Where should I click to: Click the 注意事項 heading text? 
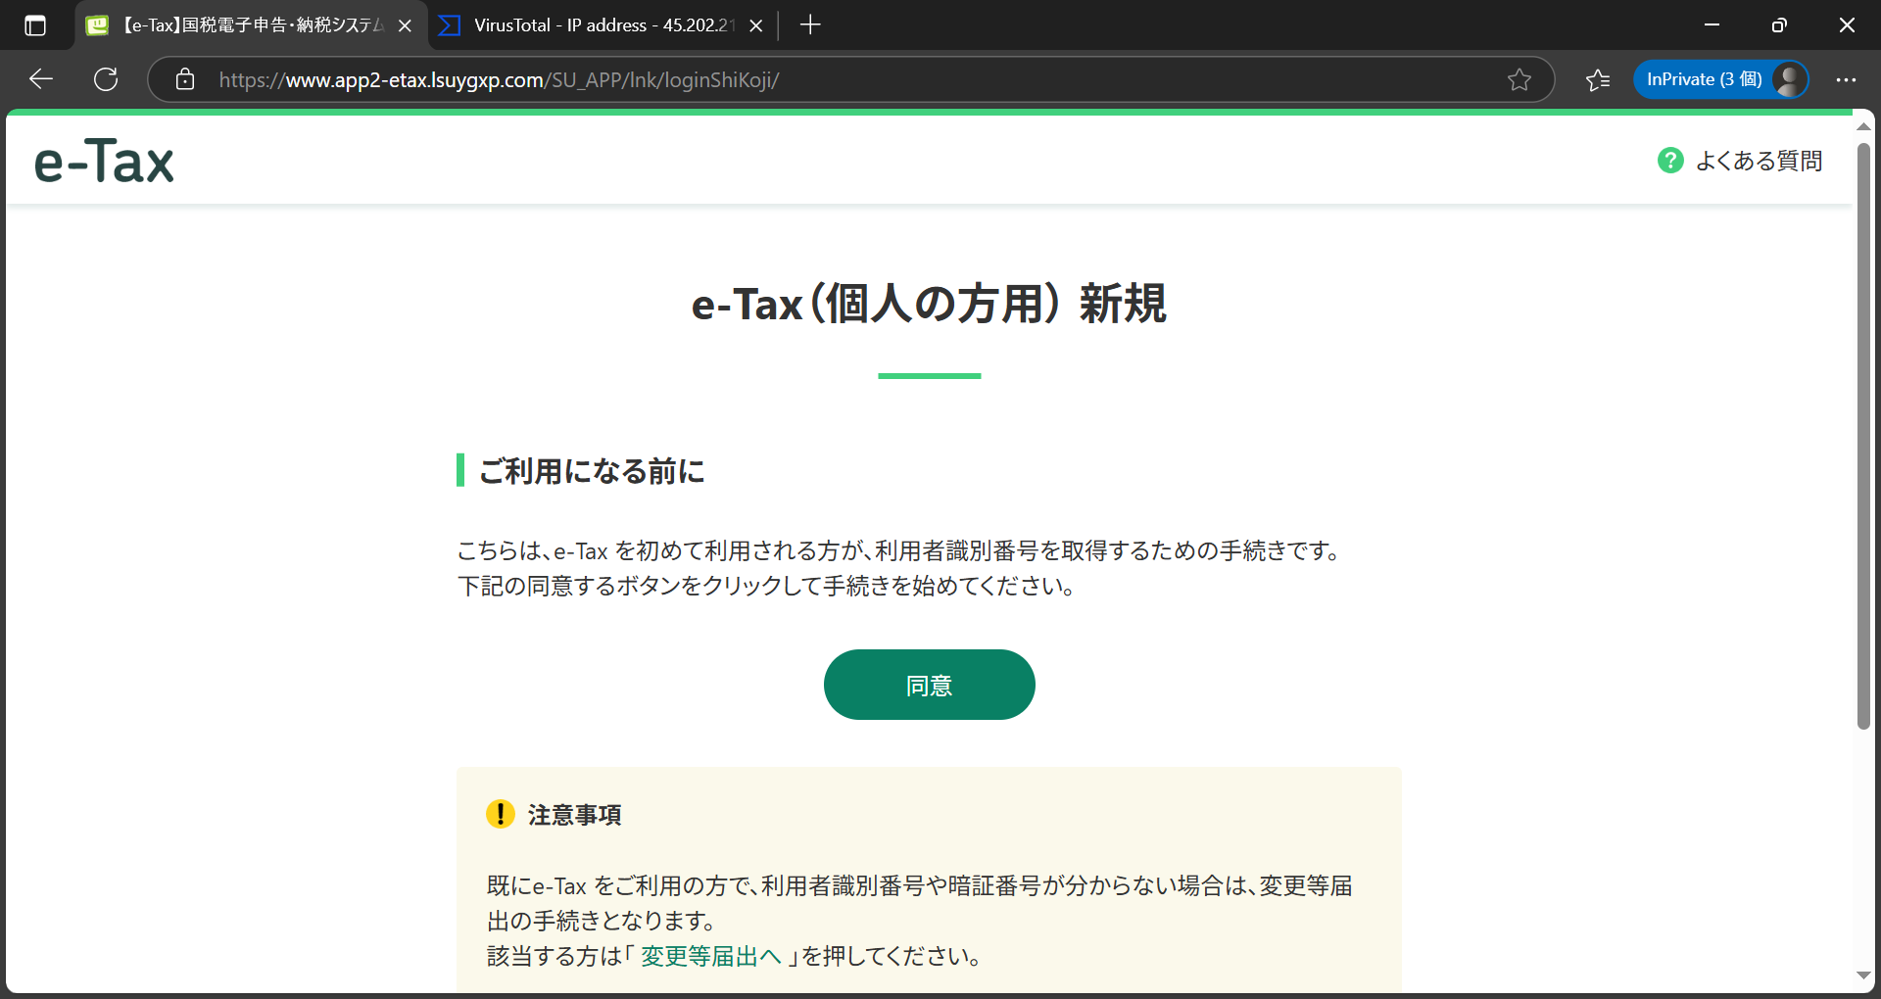pos(575,815)
